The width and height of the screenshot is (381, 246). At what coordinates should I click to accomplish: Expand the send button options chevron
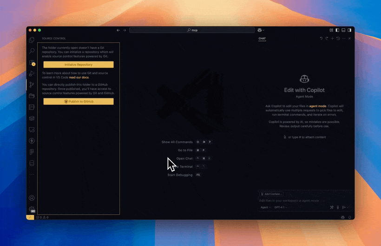point(348,207)
